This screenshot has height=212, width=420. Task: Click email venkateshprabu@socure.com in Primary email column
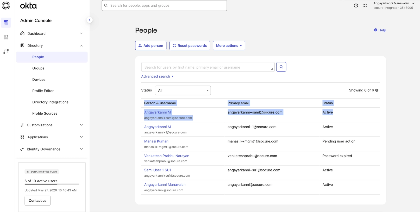point(252,156)
